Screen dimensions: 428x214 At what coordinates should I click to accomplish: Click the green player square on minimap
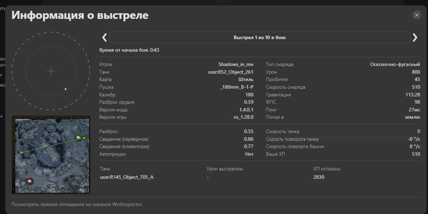84,138
